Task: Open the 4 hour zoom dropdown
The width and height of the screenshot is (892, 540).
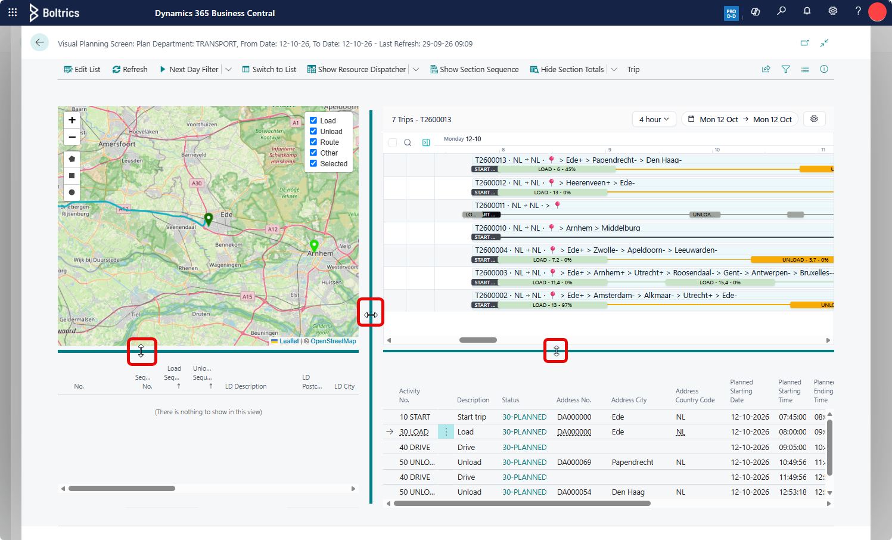Action: click(654, 119)
